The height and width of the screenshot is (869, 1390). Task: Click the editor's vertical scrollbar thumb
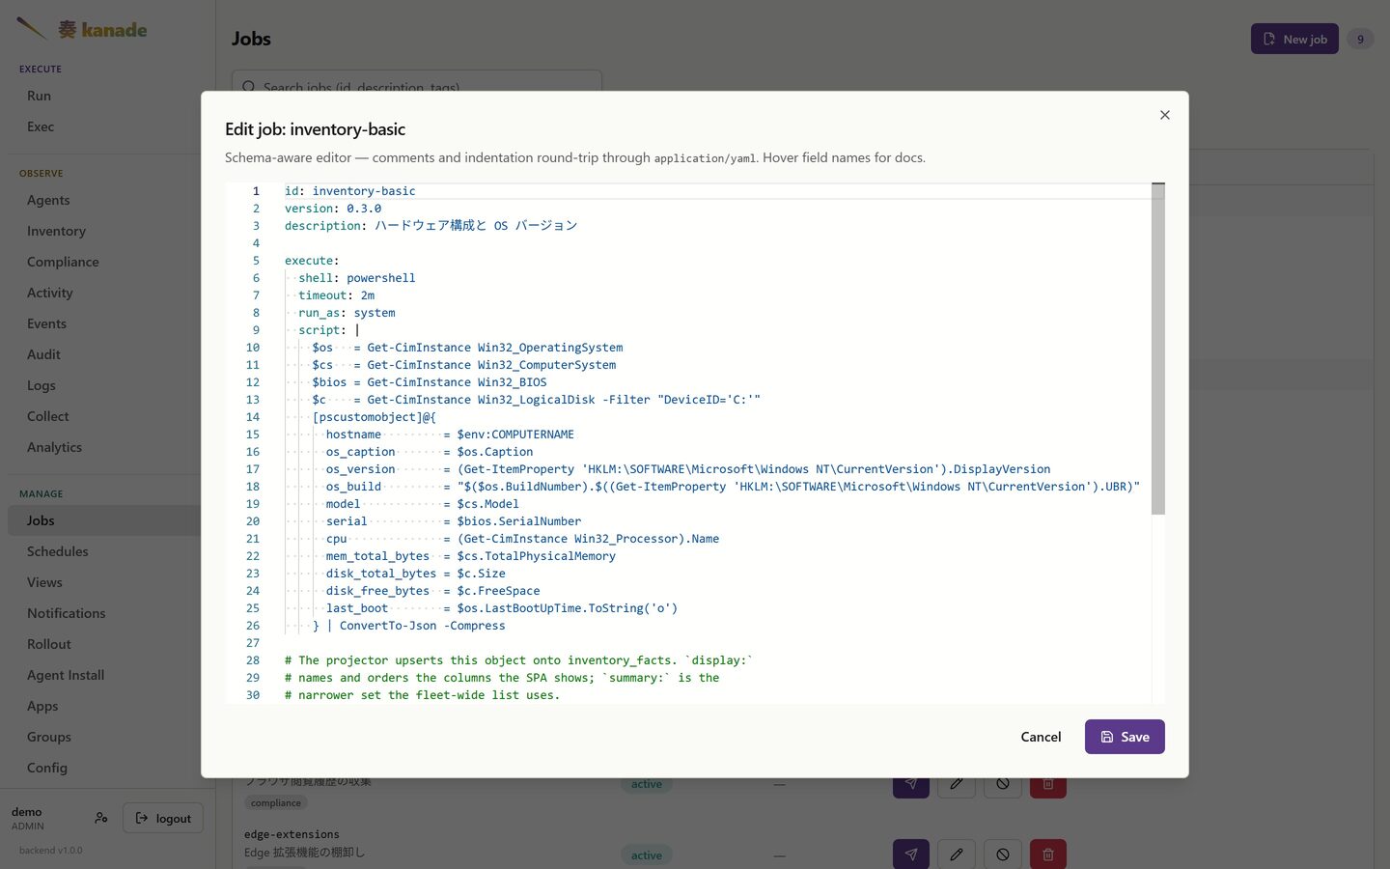pos(1158,349)
